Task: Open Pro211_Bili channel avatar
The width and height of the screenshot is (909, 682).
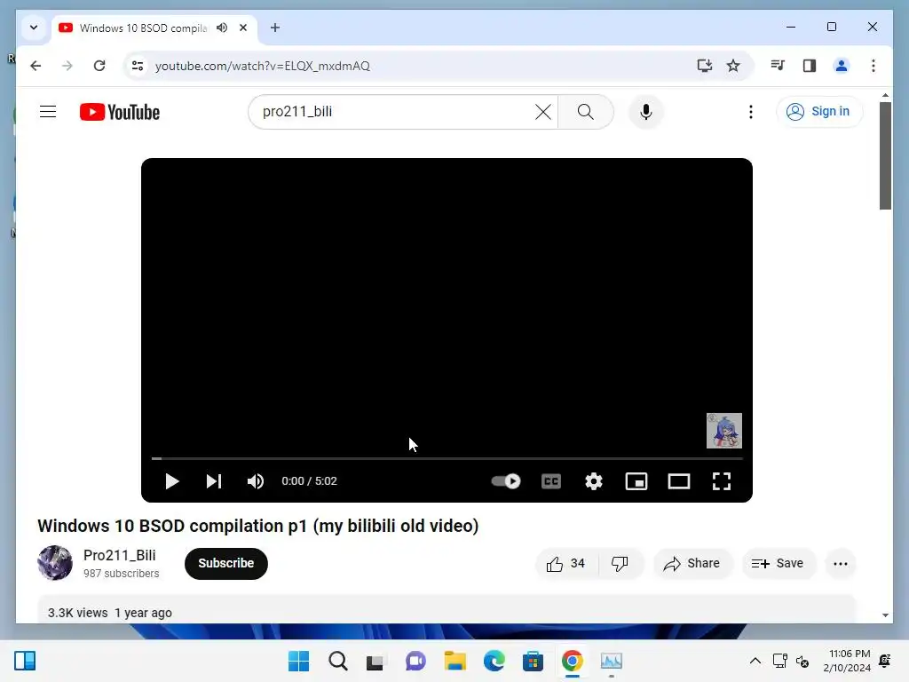Action: click(x=55, y=562)
